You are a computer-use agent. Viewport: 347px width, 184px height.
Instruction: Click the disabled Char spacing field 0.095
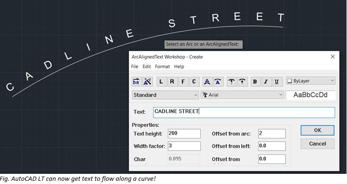184,159
